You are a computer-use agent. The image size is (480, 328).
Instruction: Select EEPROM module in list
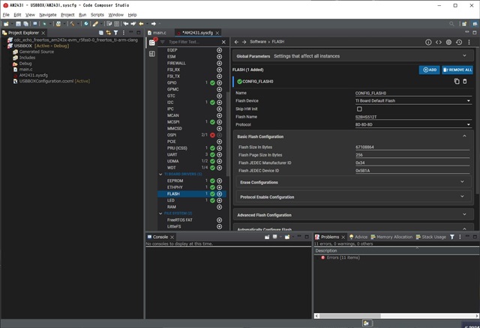[x=175, y=180]
